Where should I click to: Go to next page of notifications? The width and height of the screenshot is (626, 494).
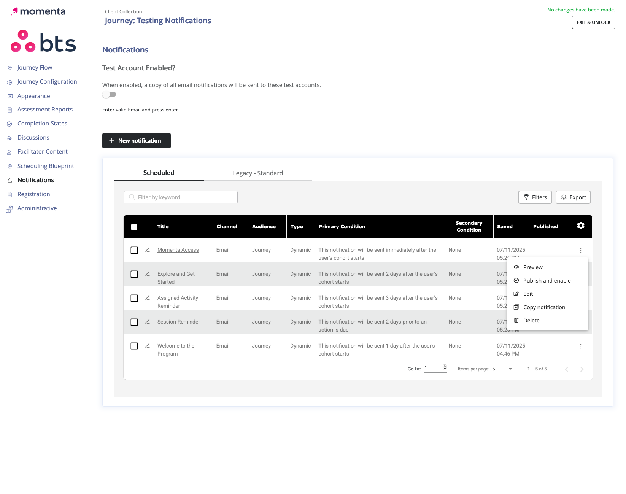(x=582, y=369)
